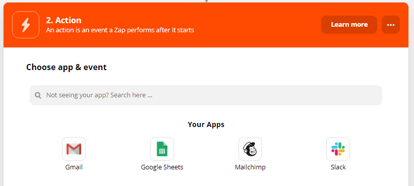Click the 'Choose app & event' heading

click(66, 67)
